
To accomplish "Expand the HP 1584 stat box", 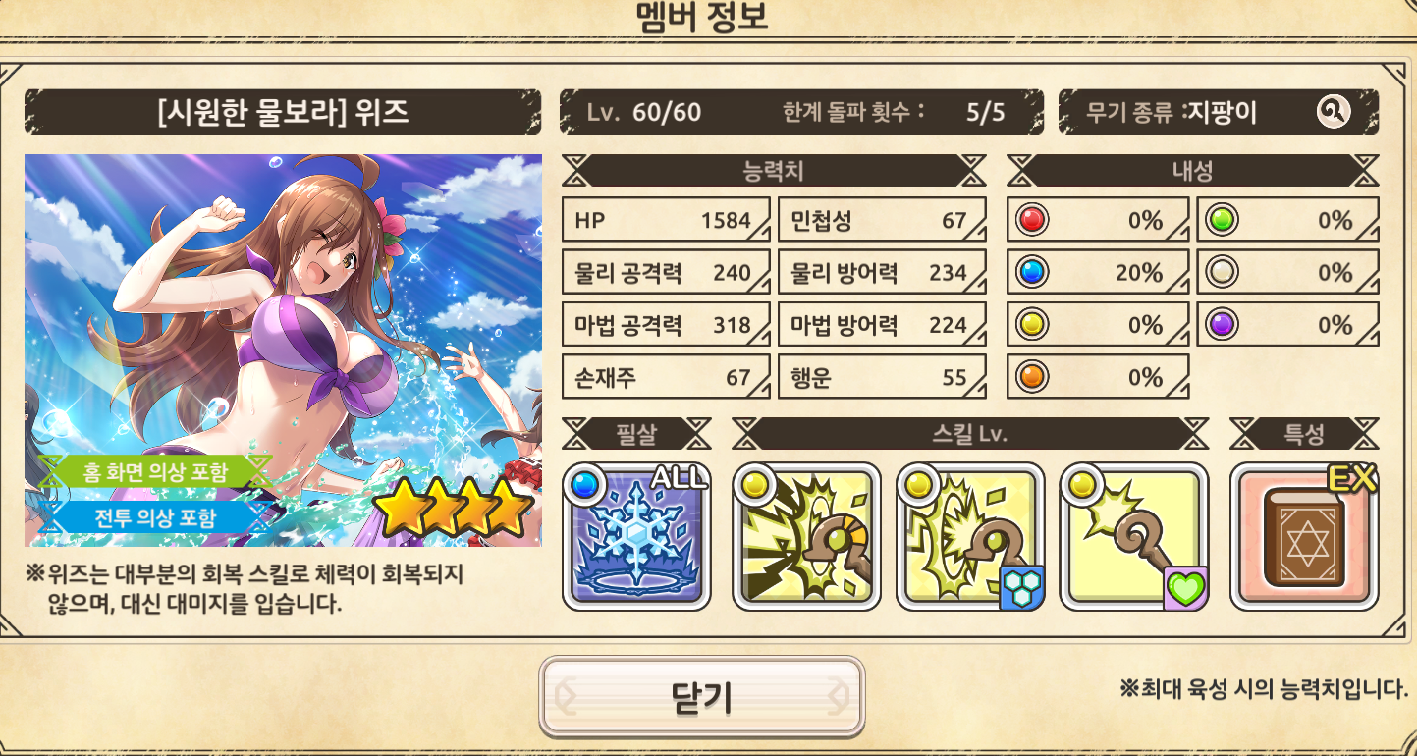I will [666, 220].
